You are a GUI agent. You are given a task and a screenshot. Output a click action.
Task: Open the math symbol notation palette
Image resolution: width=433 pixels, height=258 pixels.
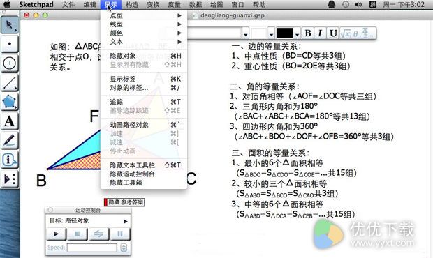coord(358,33)
